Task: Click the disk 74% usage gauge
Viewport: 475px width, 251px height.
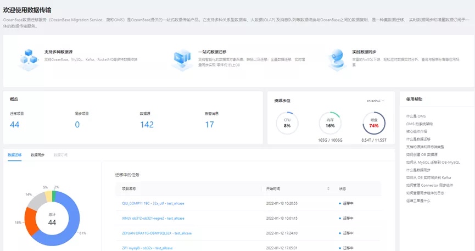Action: pos(374,123)
